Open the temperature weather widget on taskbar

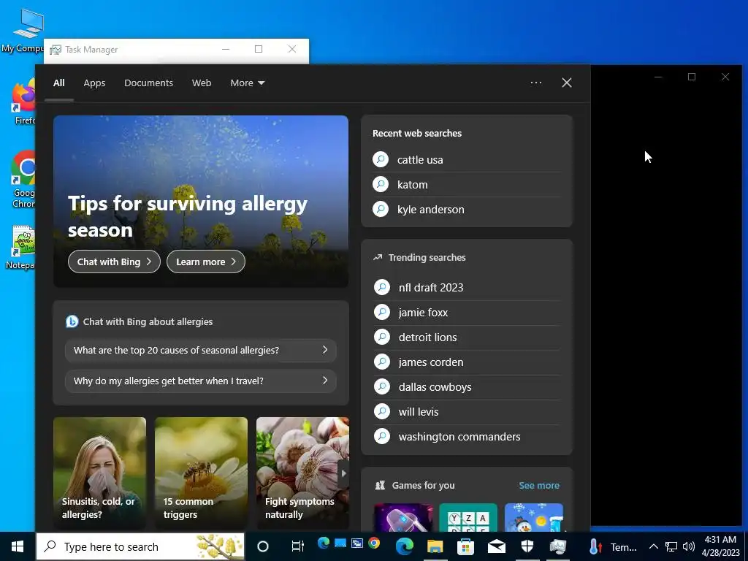click(x=613, y=546)
